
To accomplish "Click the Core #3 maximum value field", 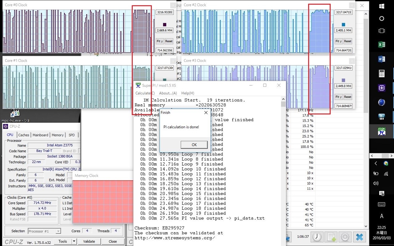I will coord(344,68).
